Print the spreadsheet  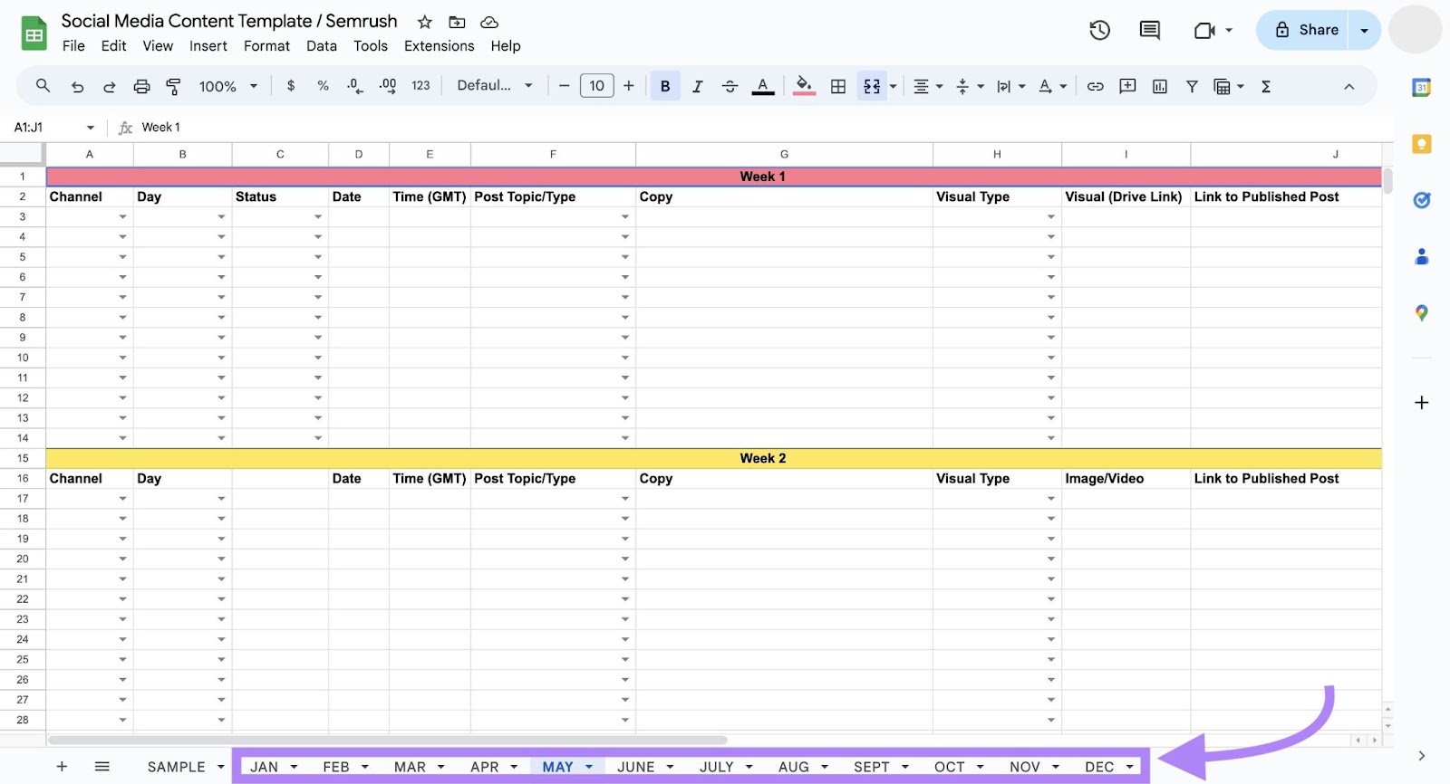(141, 87)
